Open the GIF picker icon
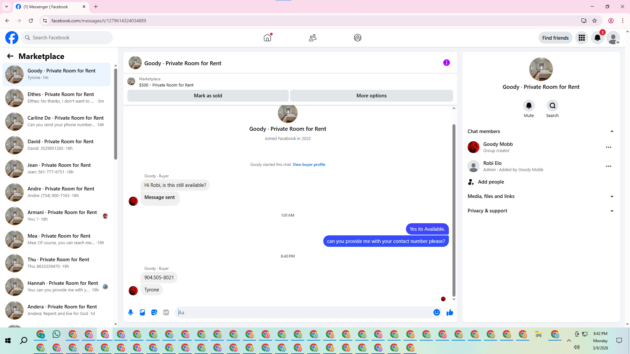Screen dimensions: 630x354 [x=166, y=312]
